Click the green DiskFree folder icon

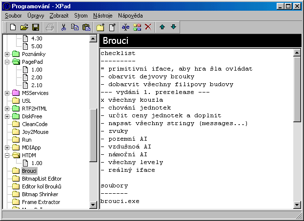pos(16,116)
